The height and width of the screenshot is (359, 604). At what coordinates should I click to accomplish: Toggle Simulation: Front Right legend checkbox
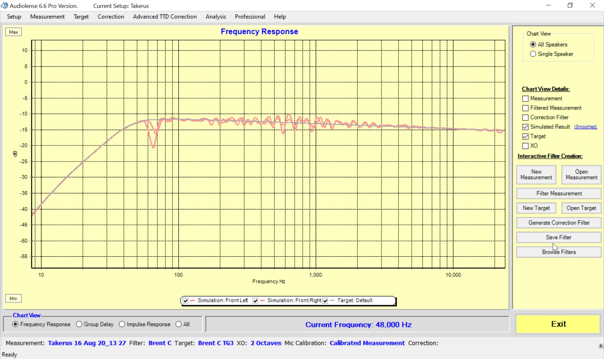[x=255, y=301]
